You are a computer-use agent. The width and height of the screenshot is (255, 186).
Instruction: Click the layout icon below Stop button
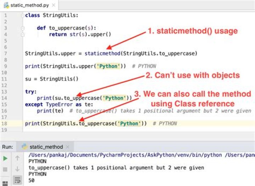5,181
